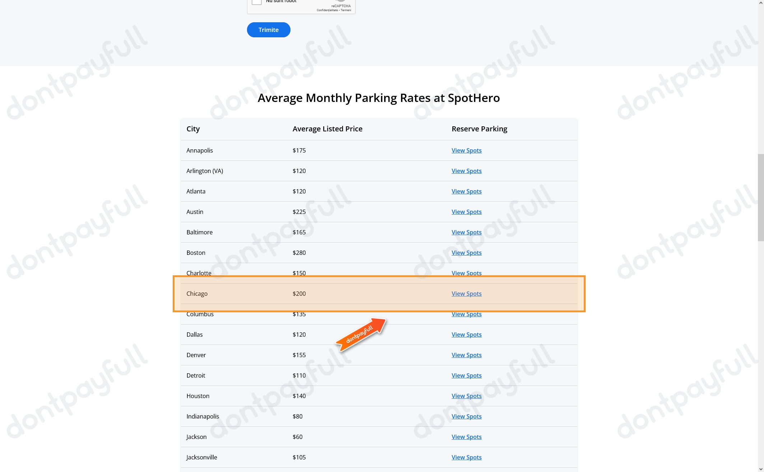The height and width of the screenshot is (472, 764).
Task: Follow the Austin View Spots link
Action: tap(466, 212)
